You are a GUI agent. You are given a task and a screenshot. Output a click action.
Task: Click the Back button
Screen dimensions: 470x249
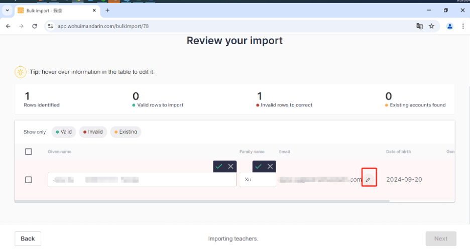pyautogui.click(x=28, y=238)
